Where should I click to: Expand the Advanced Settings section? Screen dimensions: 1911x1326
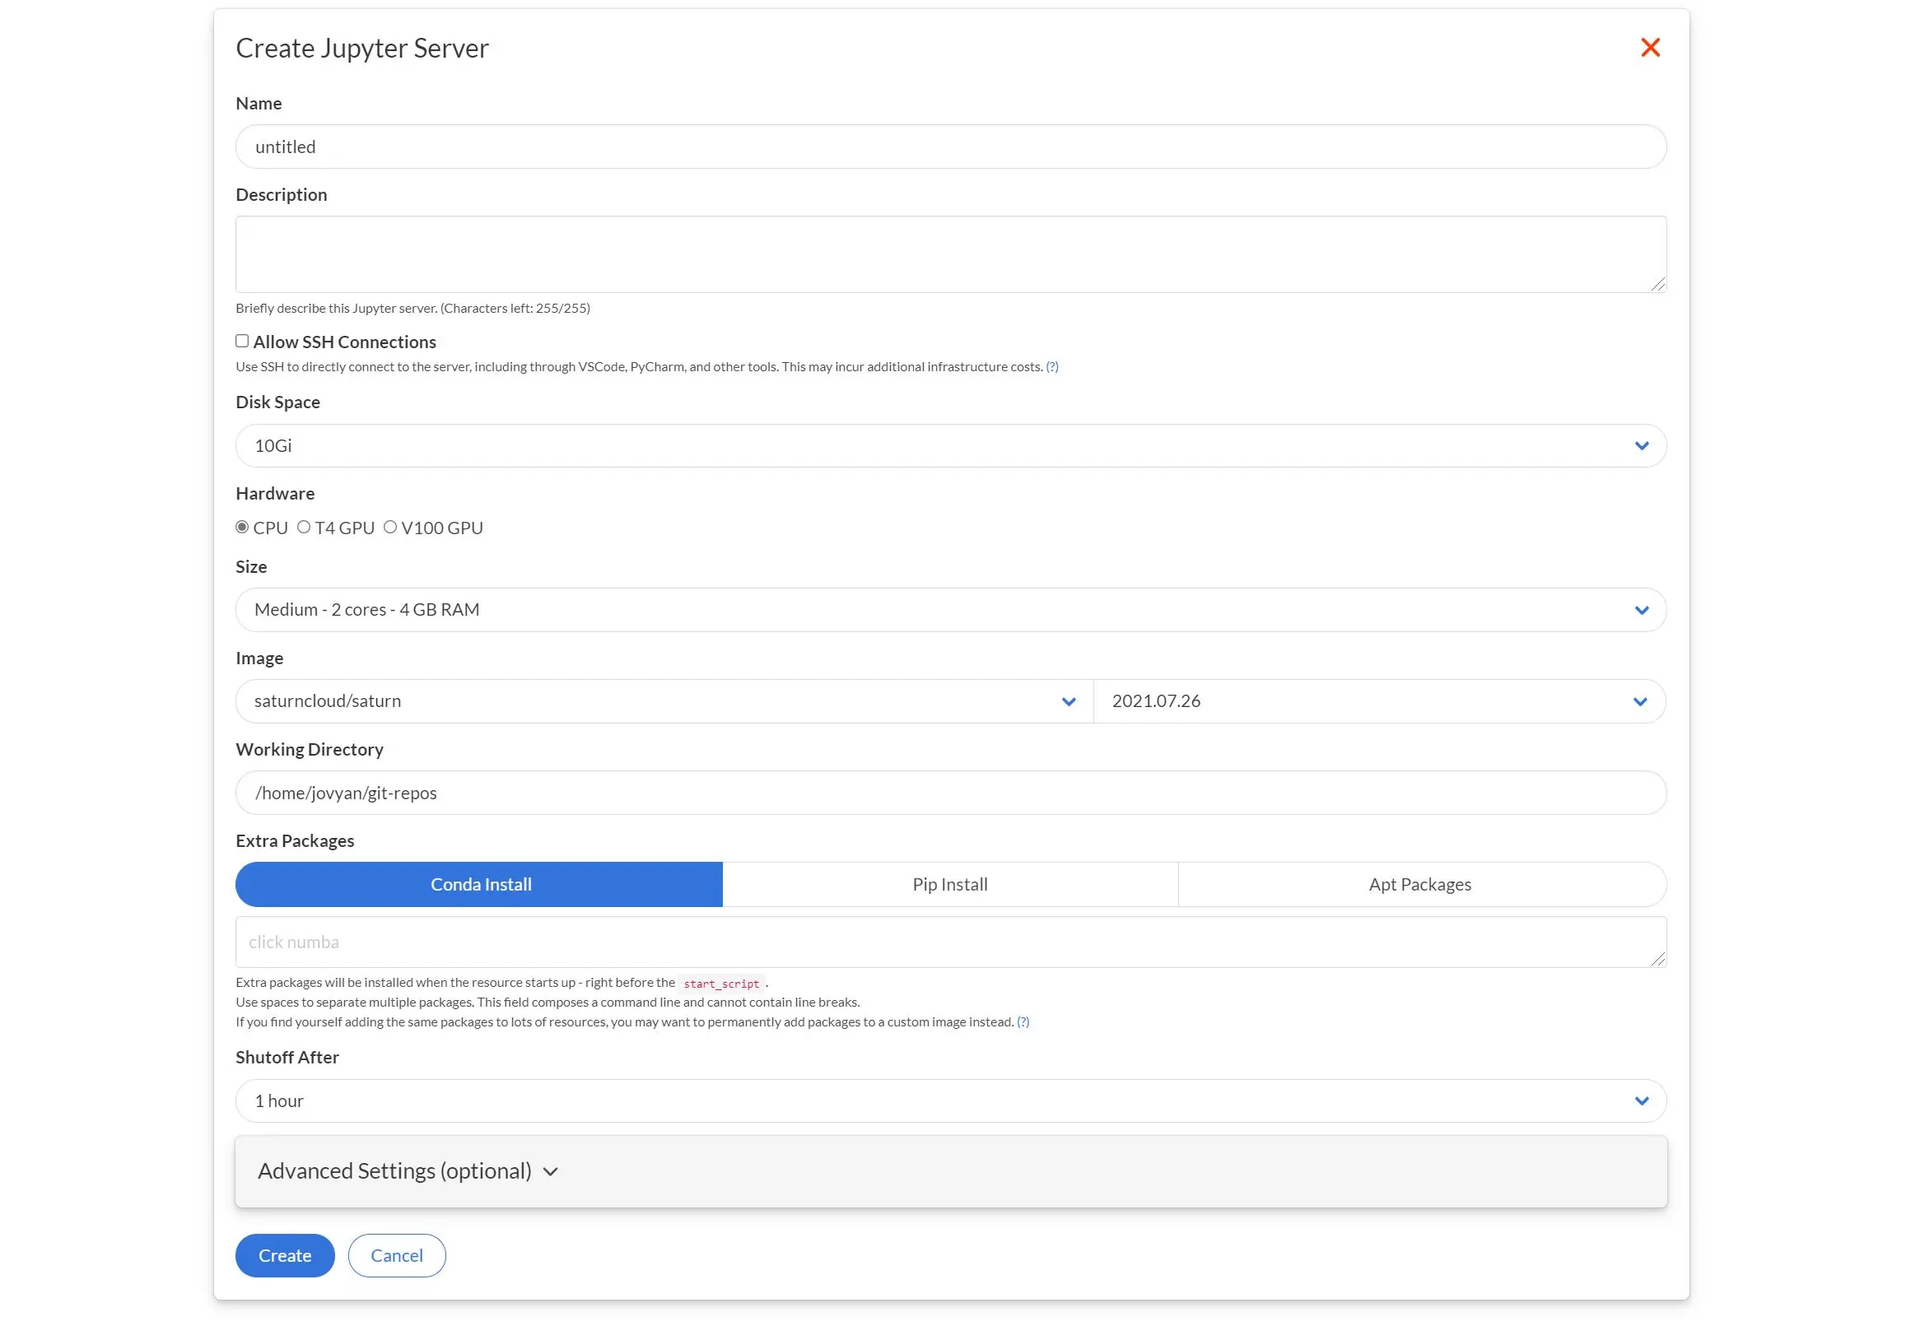tap(407, 1170)
